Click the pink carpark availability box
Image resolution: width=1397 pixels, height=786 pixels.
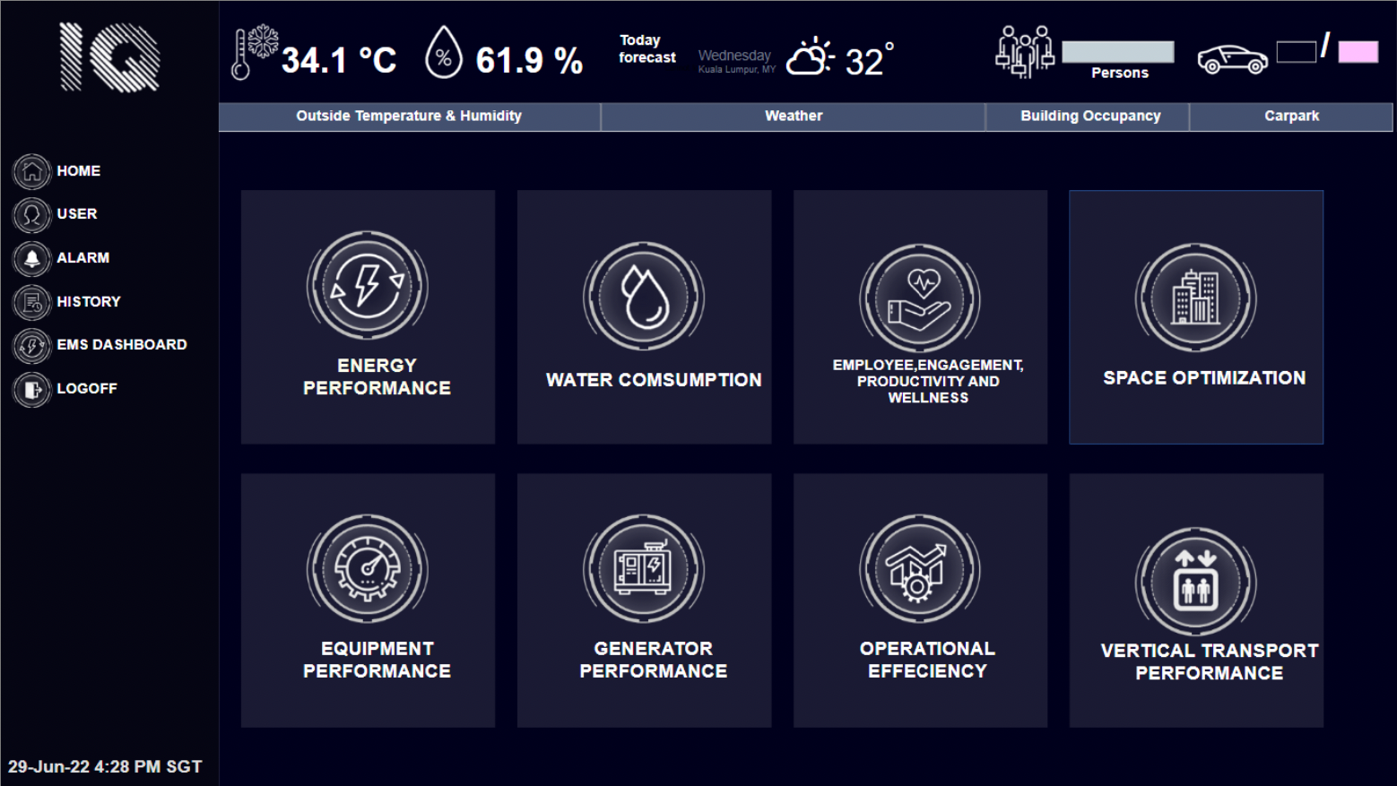1357,51
